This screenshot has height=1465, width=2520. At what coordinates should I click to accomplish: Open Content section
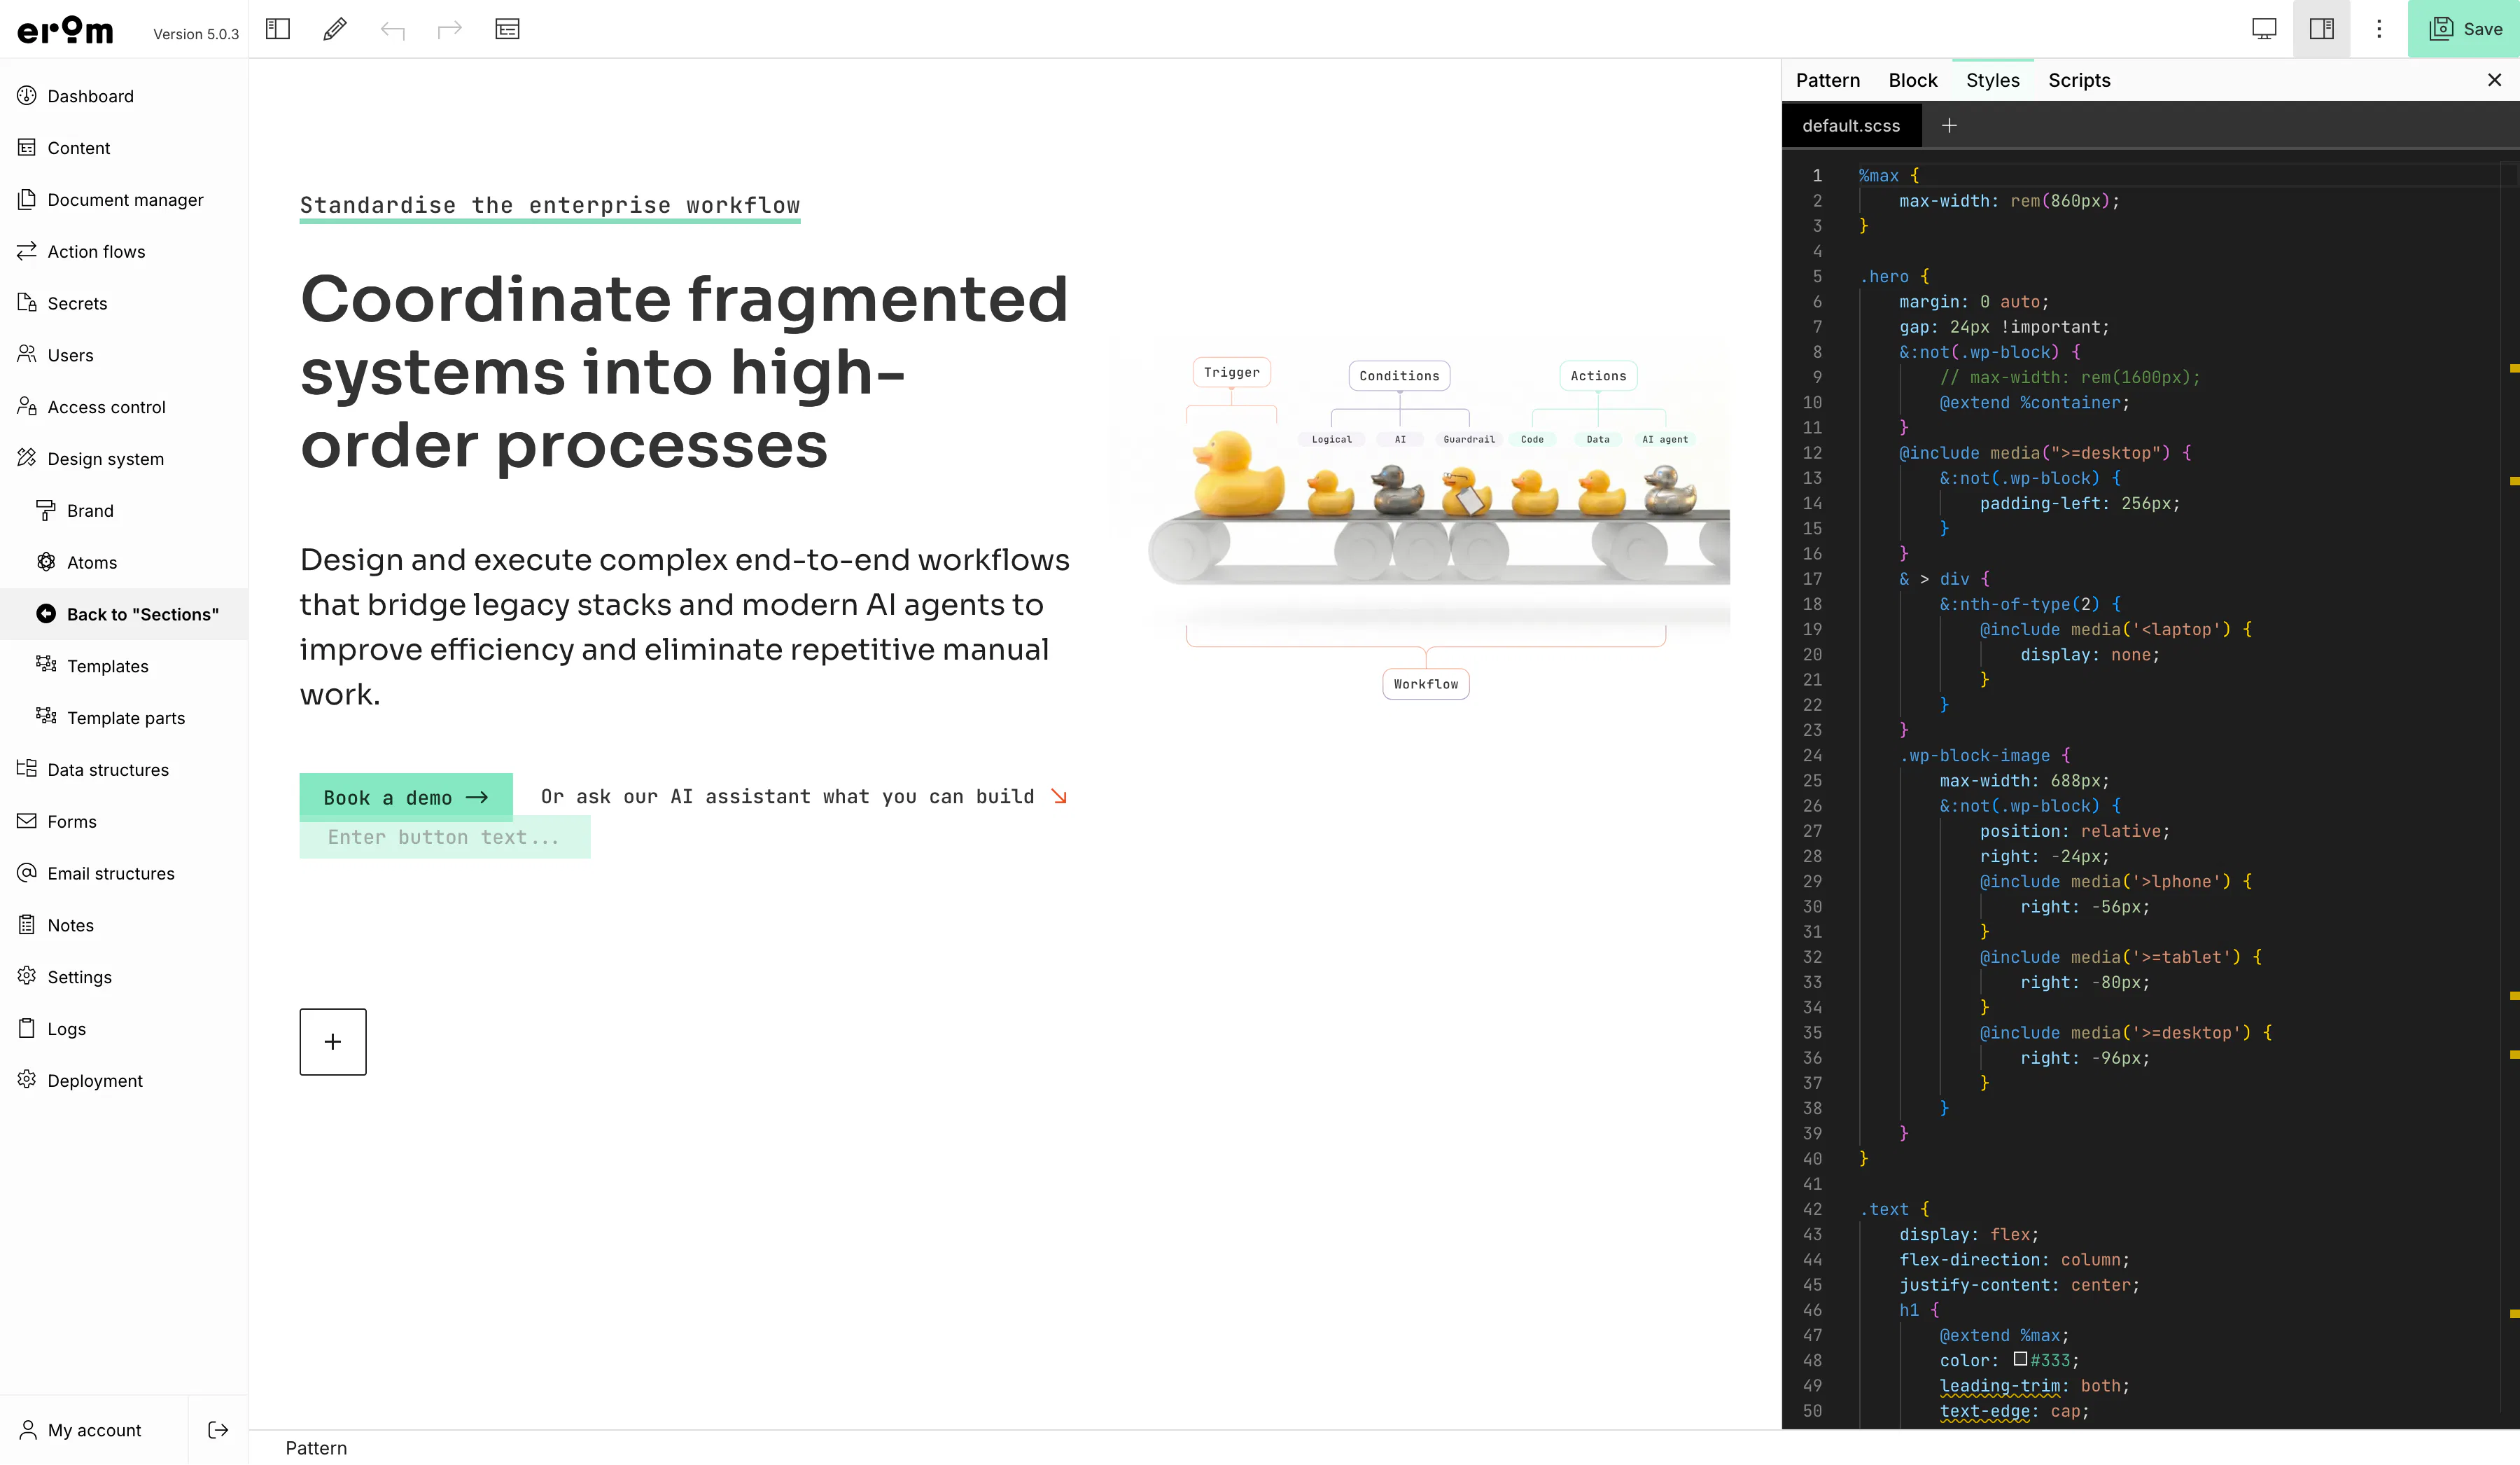pyautogui.click(x=124, y=148)
